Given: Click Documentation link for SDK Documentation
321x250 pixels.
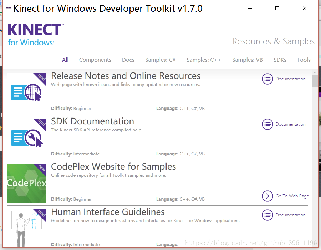Looking at the screenshot, I should 290,124.
